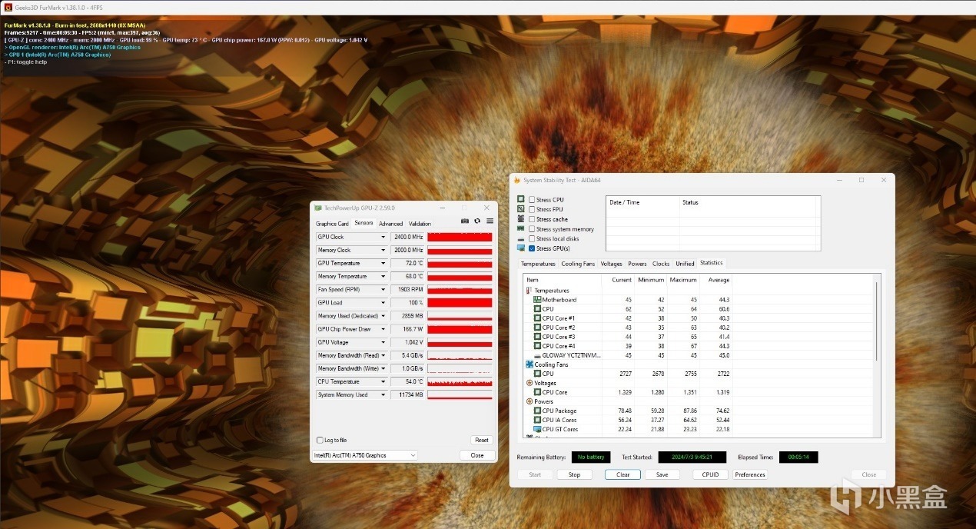Viewport: 976px width, 529px height.
Task: Click the Voltages group icon
Action: pos(529,383)
